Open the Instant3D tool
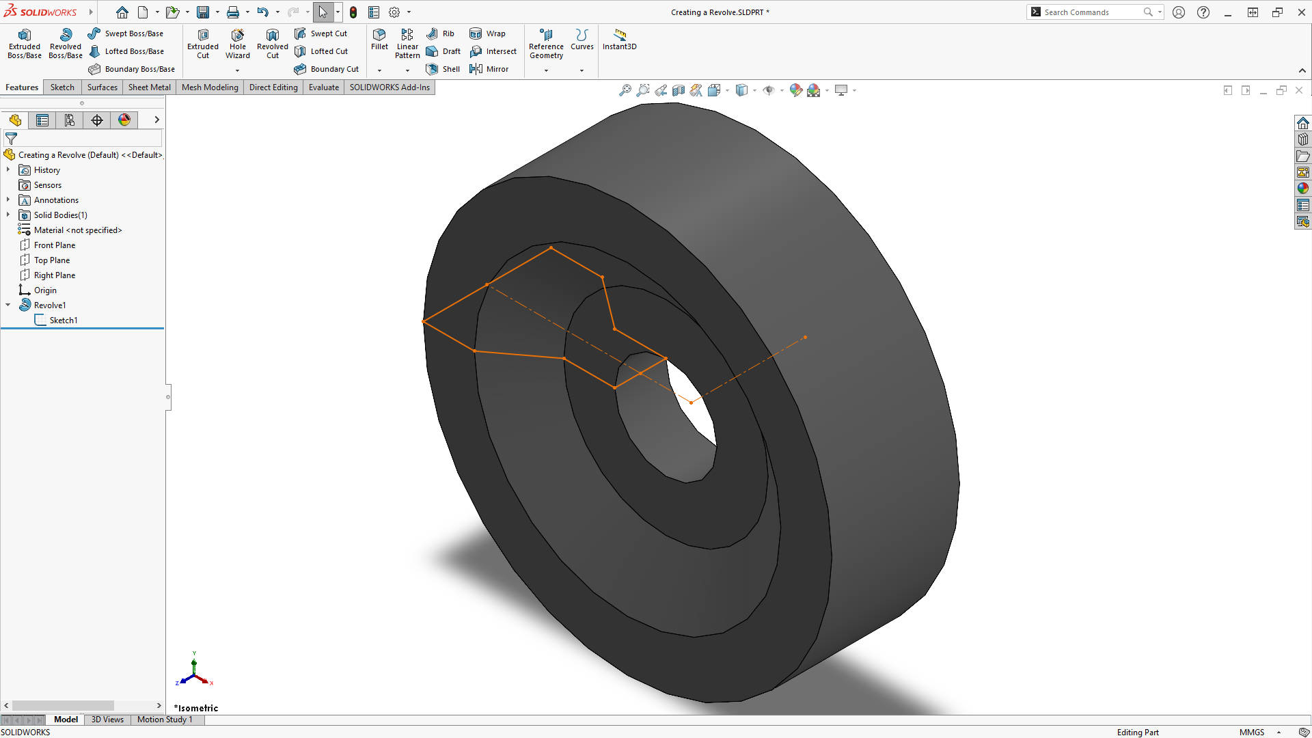 click(619, 40)
